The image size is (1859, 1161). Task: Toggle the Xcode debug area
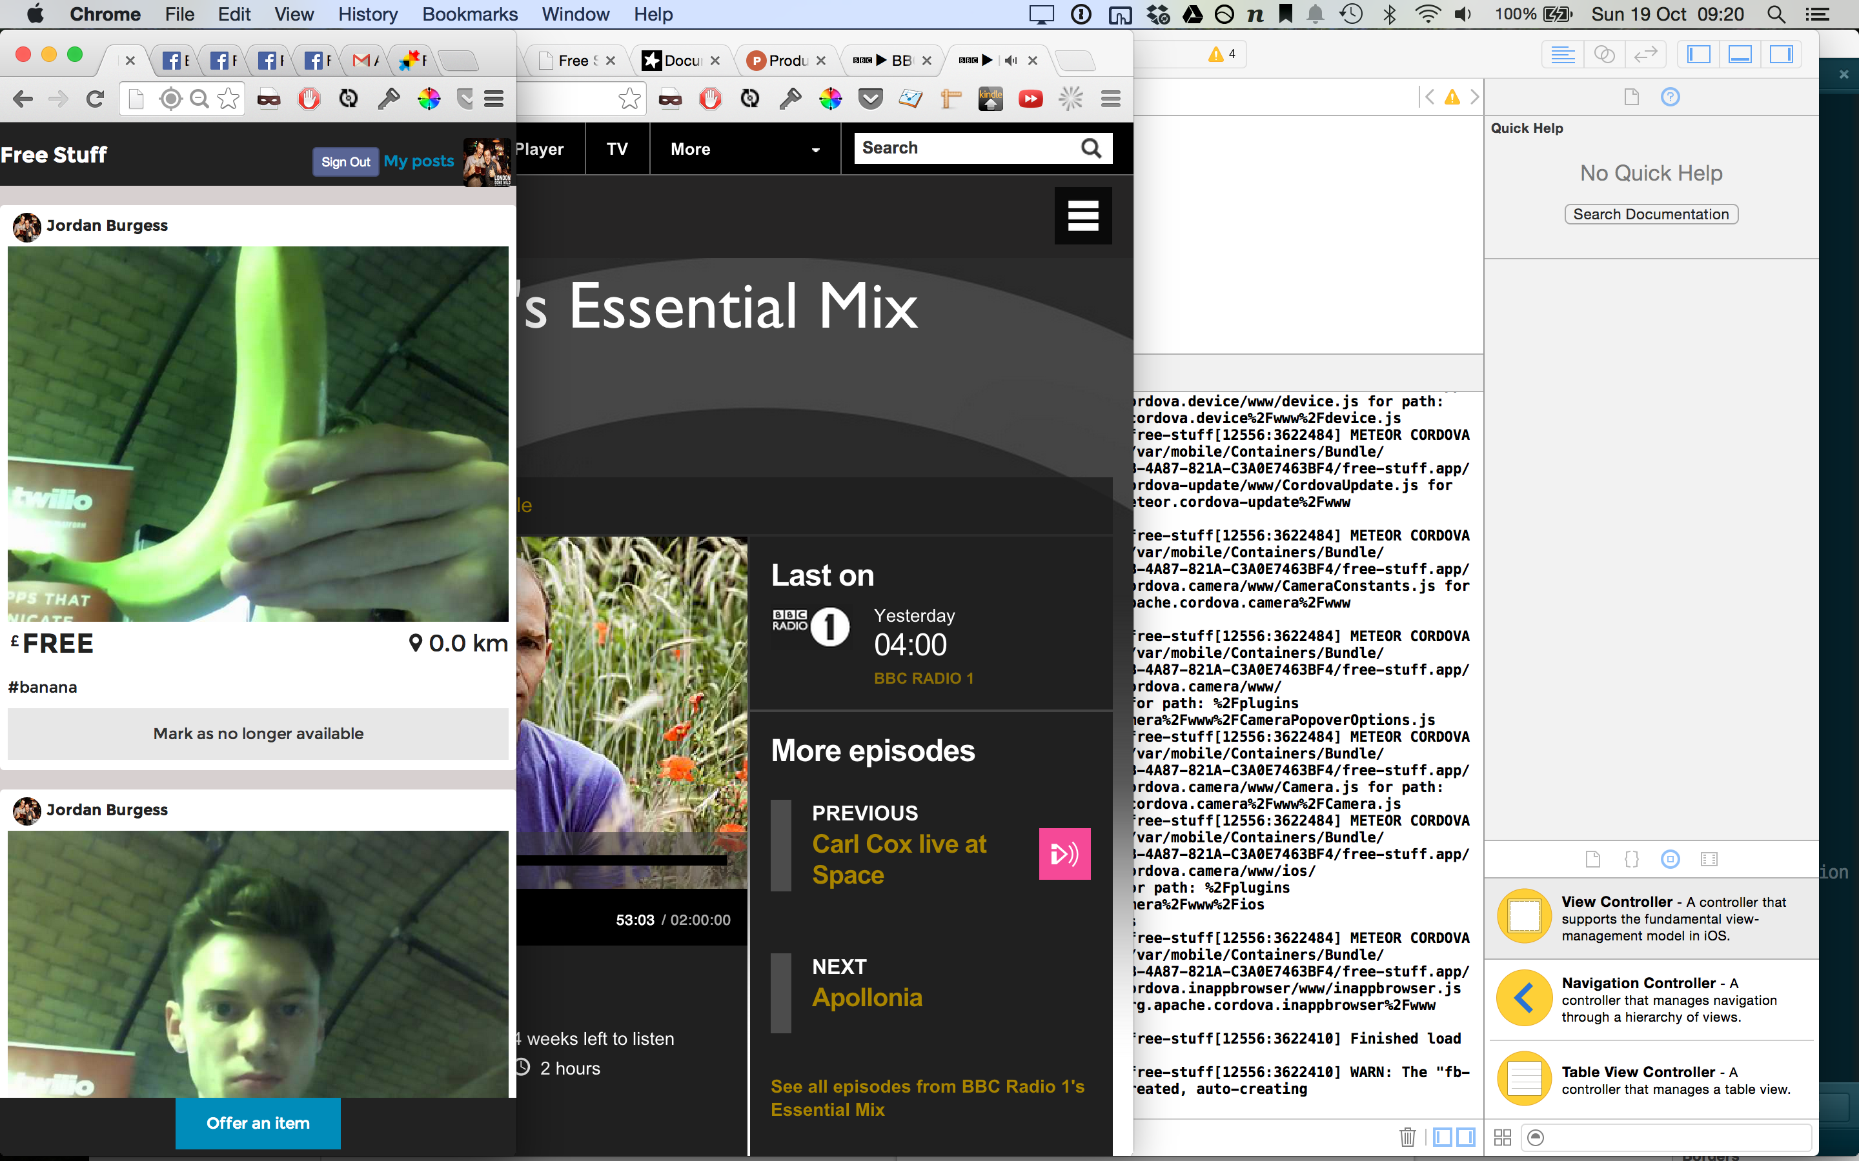point(1740,55)
